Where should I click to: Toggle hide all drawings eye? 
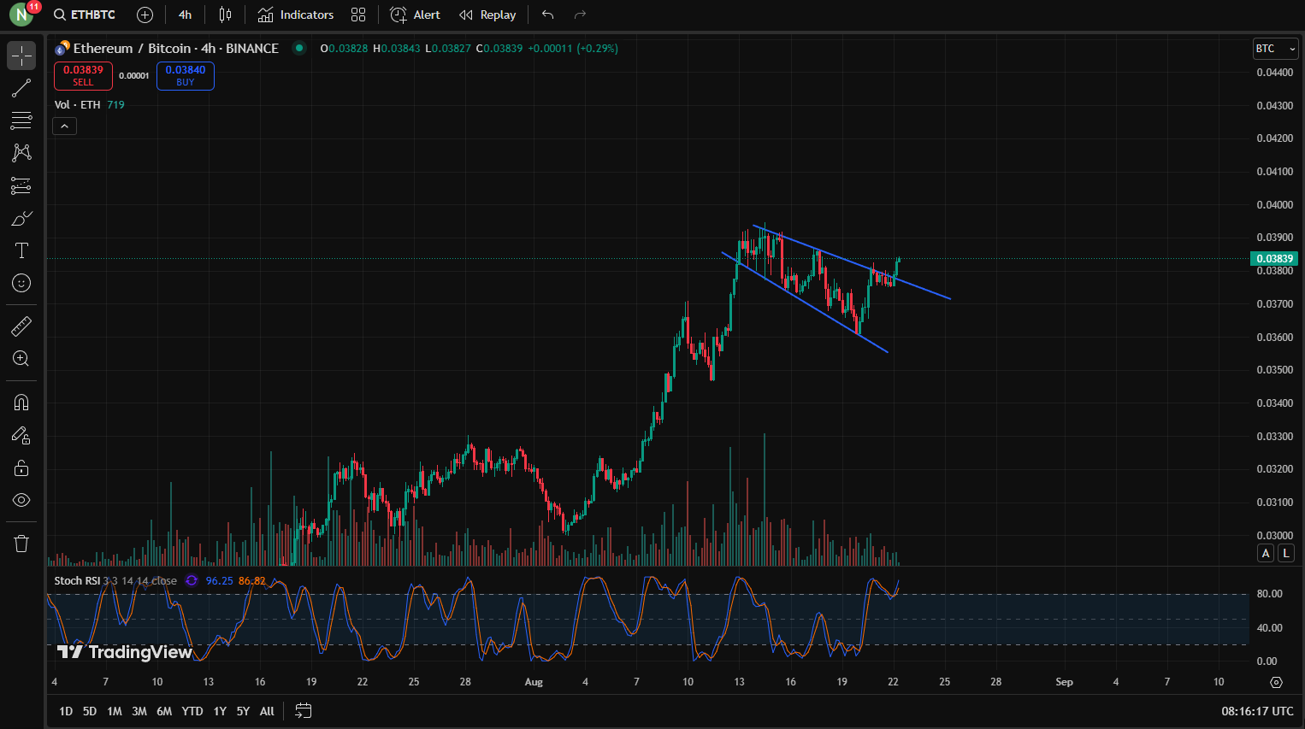(x=21, y=500)
